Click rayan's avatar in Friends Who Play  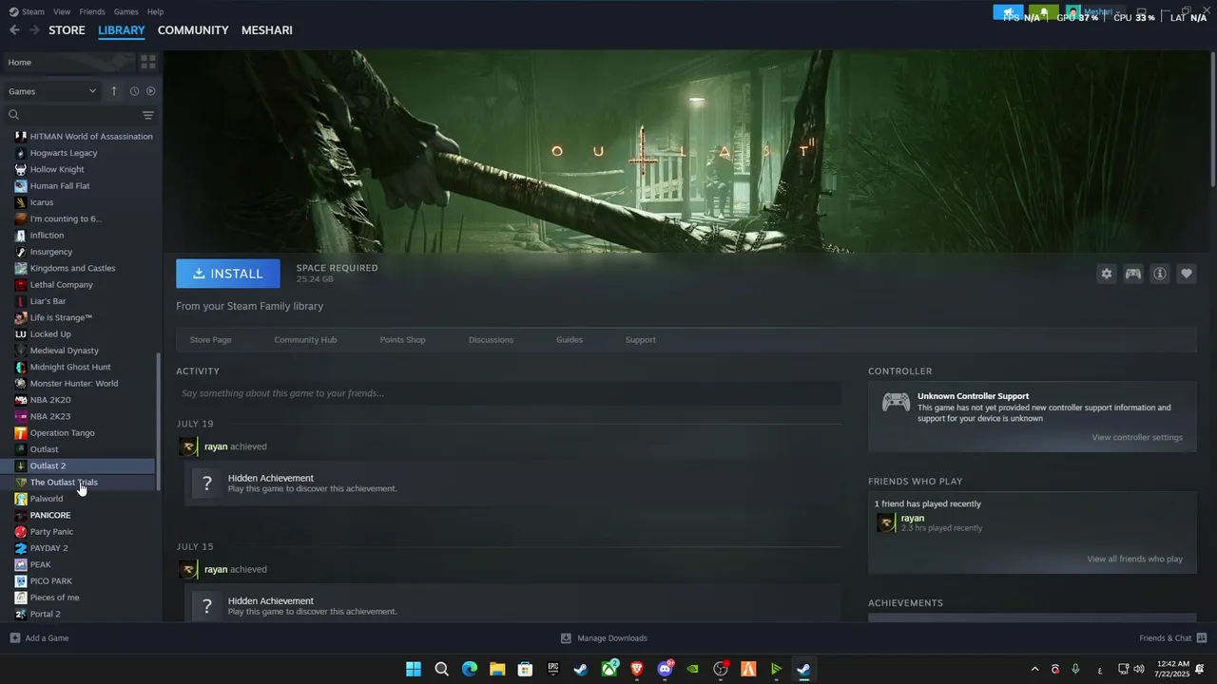(886, 522)
